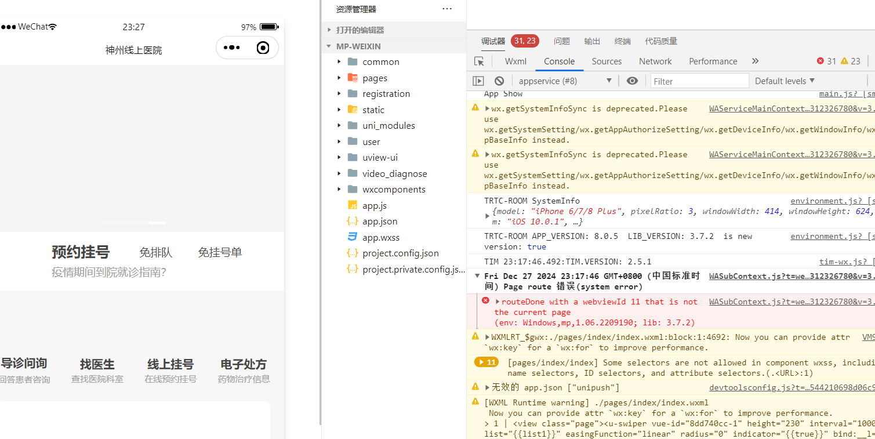Click the 资源管理器 panel title

coord(356,9)
